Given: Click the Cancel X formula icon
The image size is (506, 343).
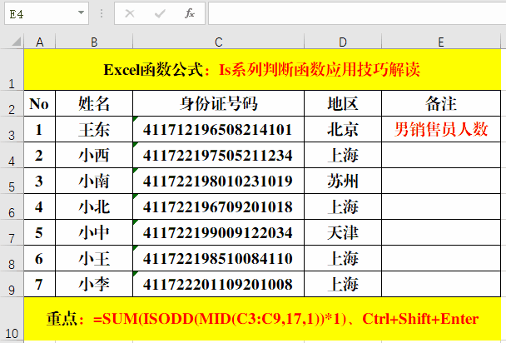Looking at the screenshot, I should pyautogui.click(x=130, y=13).
